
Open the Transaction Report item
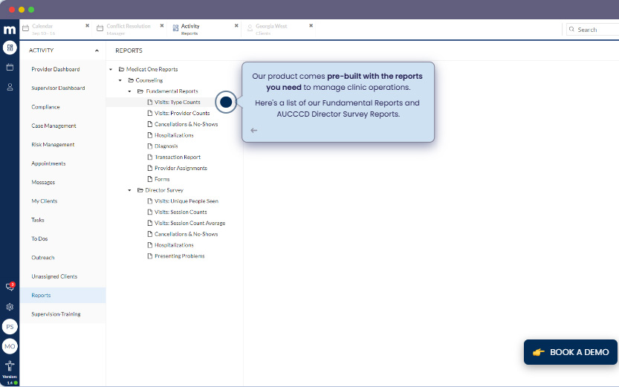pos(177,157)
